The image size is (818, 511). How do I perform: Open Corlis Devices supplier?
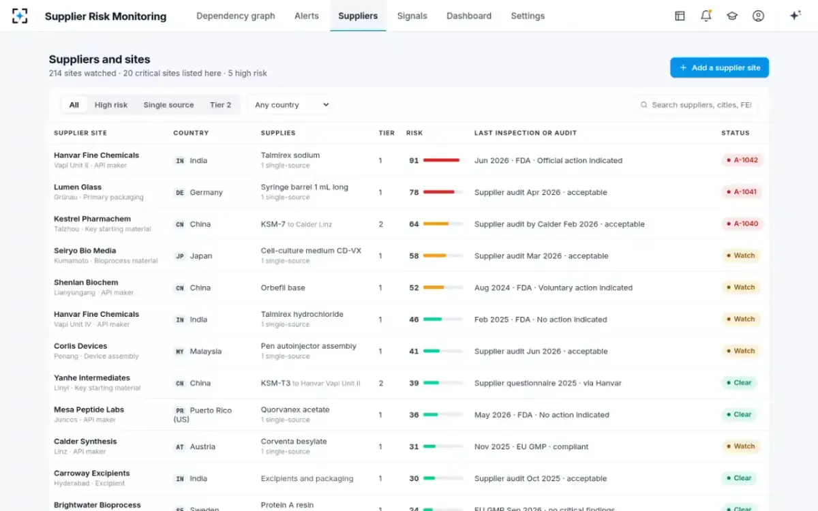(x=80, y=346)
